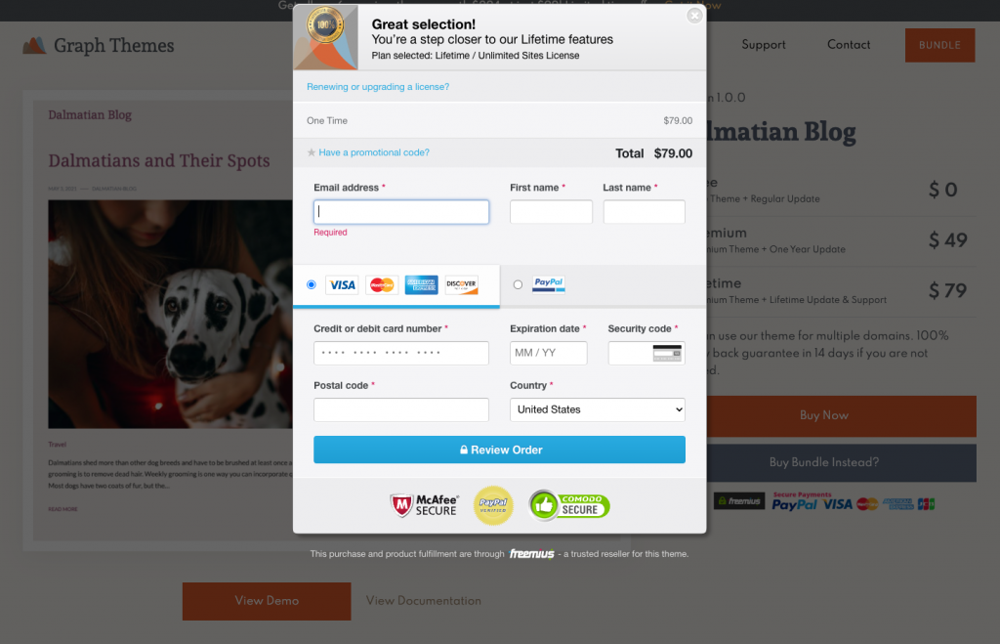1000x644 pixels.
Task: Click the PayPal logo option
Action: click(x=549, y=284)
